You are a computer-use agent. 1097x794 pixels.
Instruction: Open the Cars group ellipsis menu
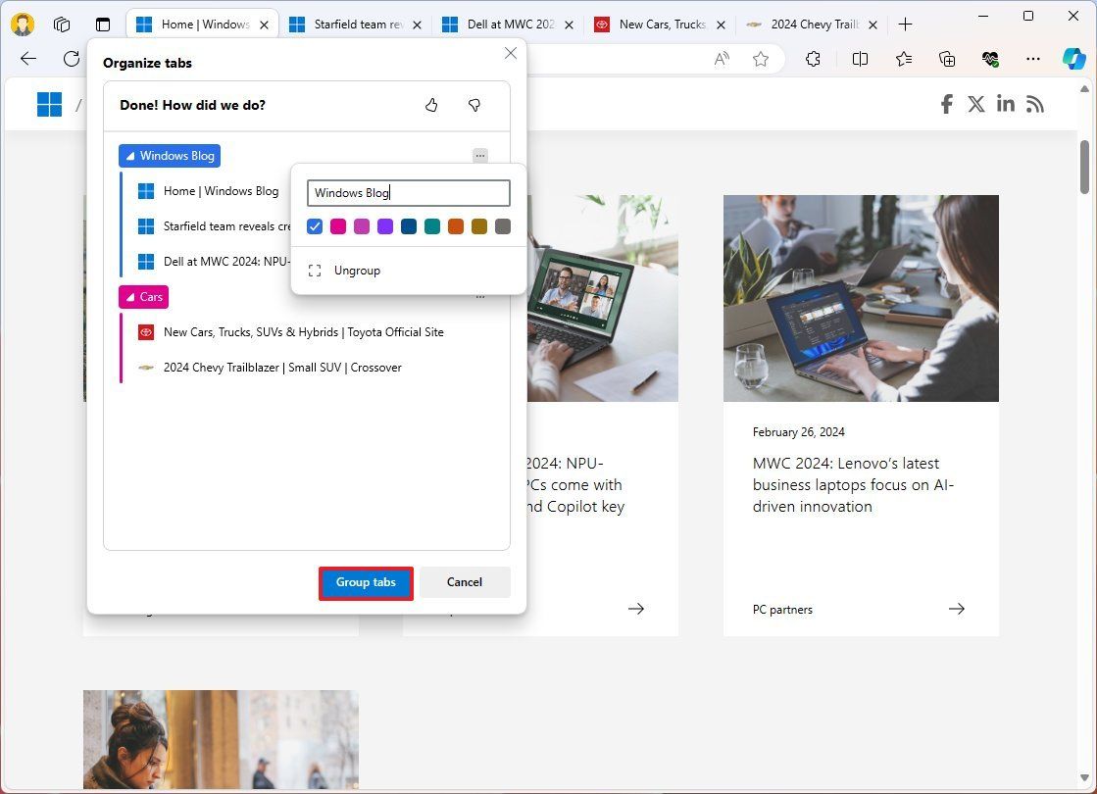(x=479, y=296)
